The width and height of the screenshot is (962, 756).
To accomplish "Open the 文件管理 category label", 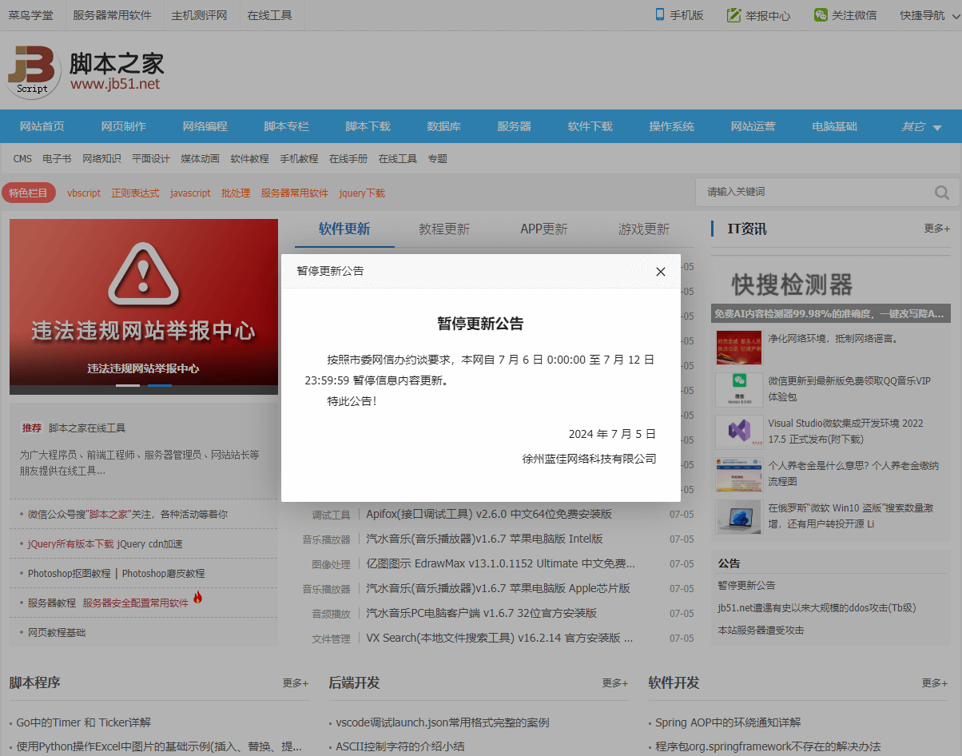I will (x=331, y=639).
